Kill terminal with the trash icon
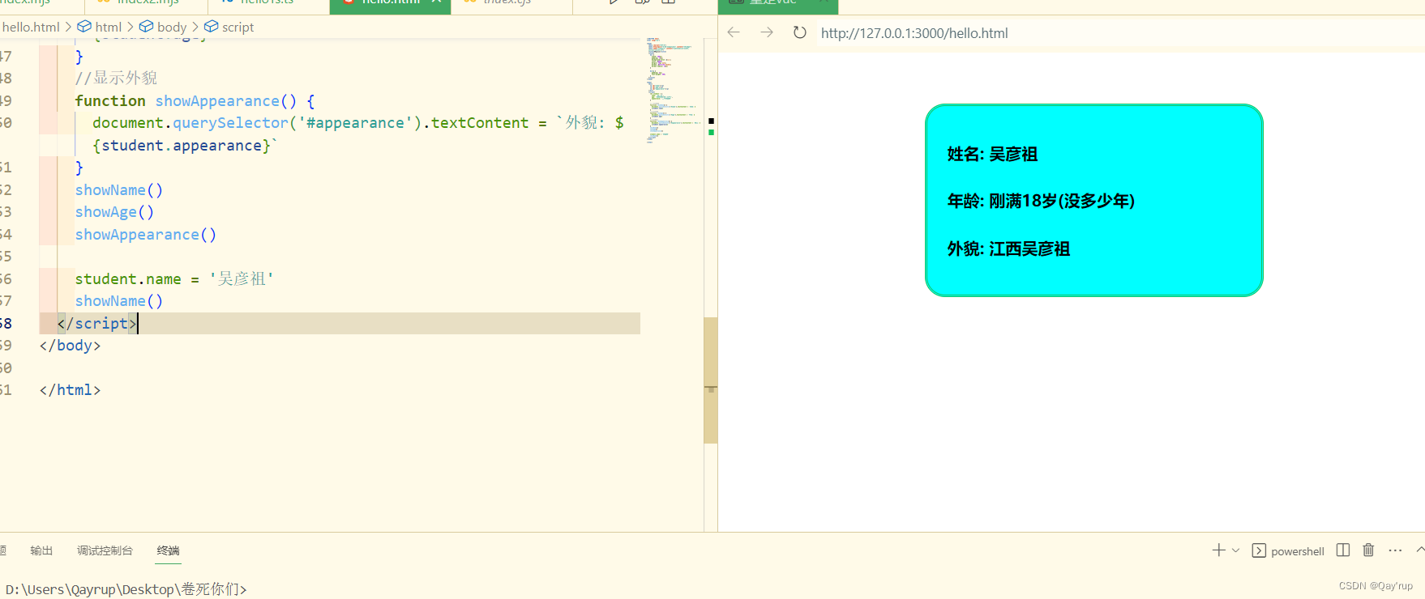 [1368, 550]
